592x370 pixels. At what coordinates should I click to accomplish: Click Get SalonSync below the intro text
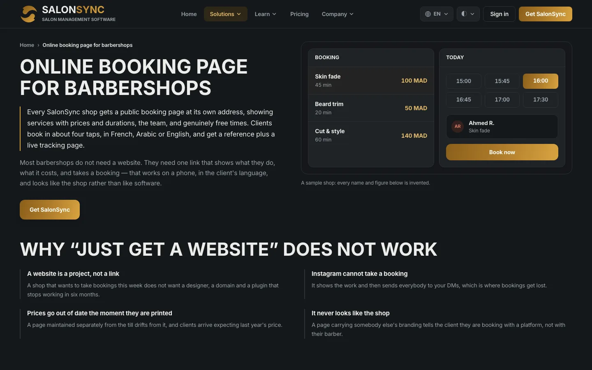click(50, 210)
